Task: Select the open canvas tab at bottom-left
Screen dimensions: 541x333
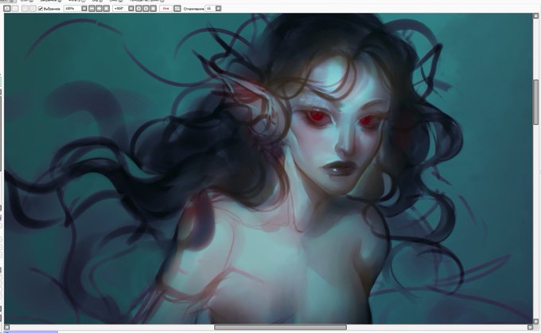Action: pyautogui.click(x=30, y=331)
